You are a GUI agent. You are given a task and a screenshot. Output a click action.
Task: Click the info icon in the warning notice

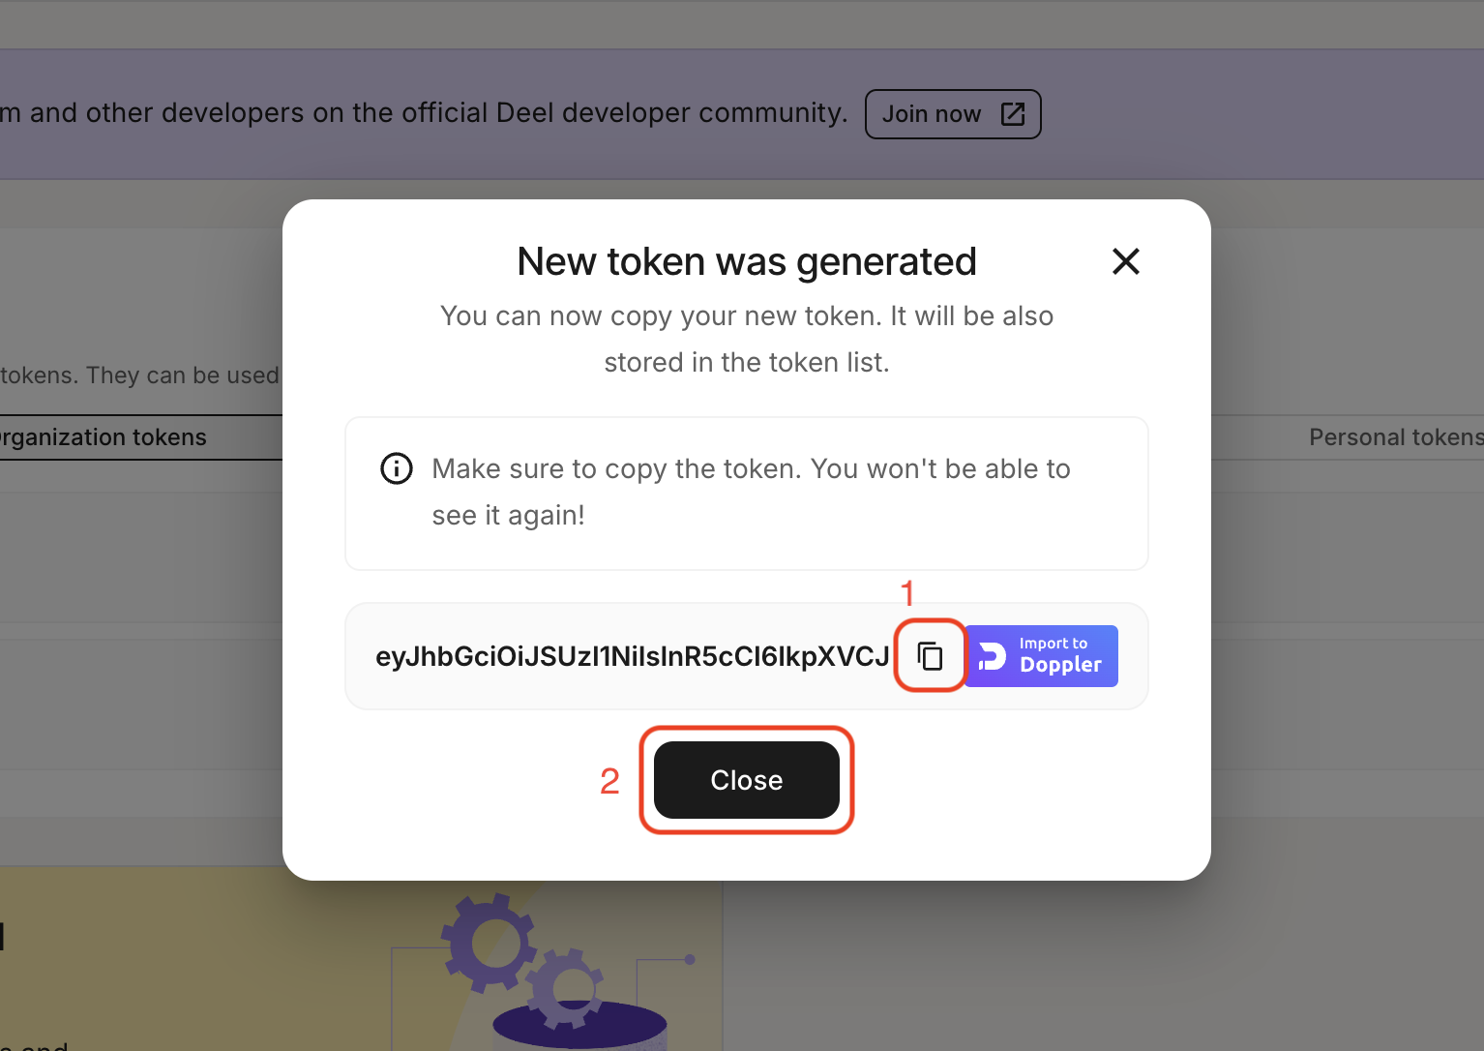397,468
